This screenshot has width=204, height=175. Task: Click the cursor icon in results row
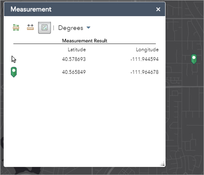(x=14, y=59)
